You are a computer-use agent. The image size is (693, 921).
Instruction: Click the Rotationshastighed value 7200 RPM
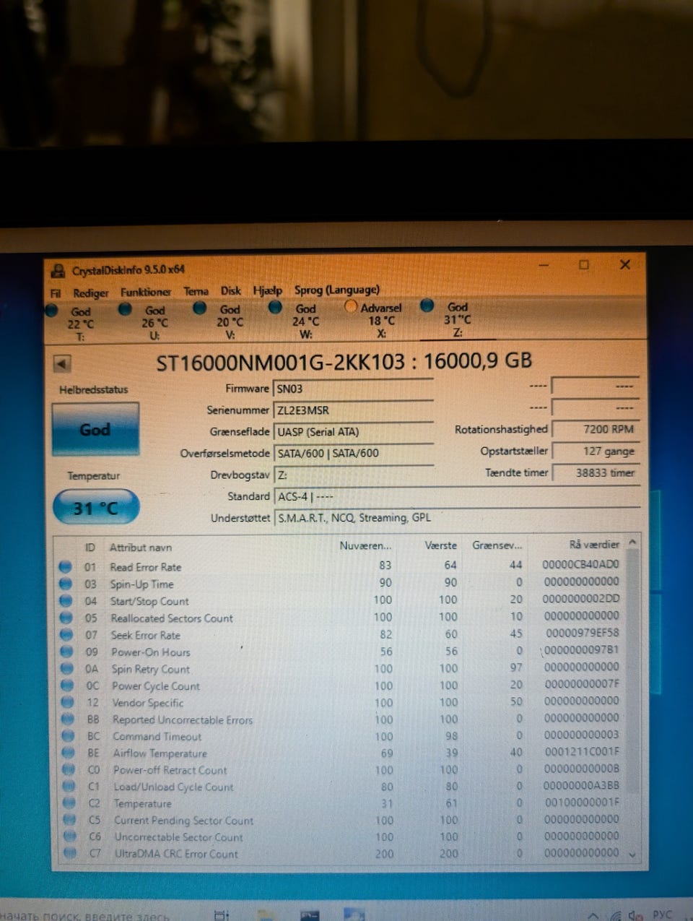click(596, 429)
